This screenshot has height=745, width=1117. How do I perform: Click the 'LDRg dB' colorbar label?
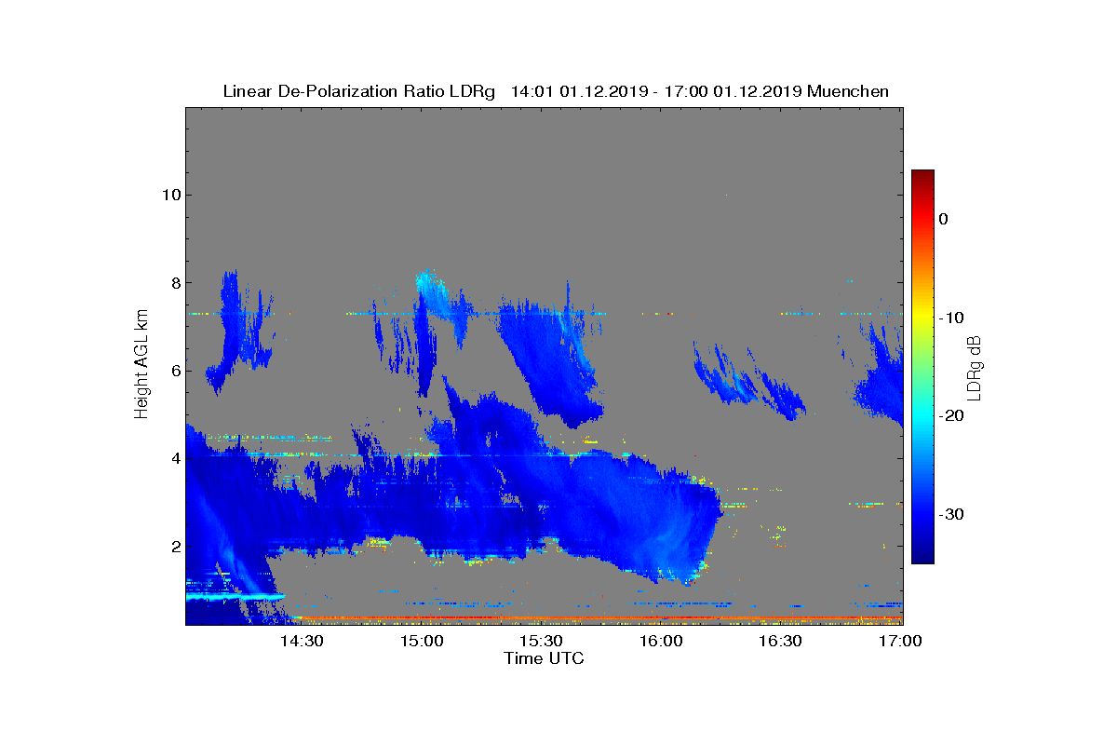(975, 368)
